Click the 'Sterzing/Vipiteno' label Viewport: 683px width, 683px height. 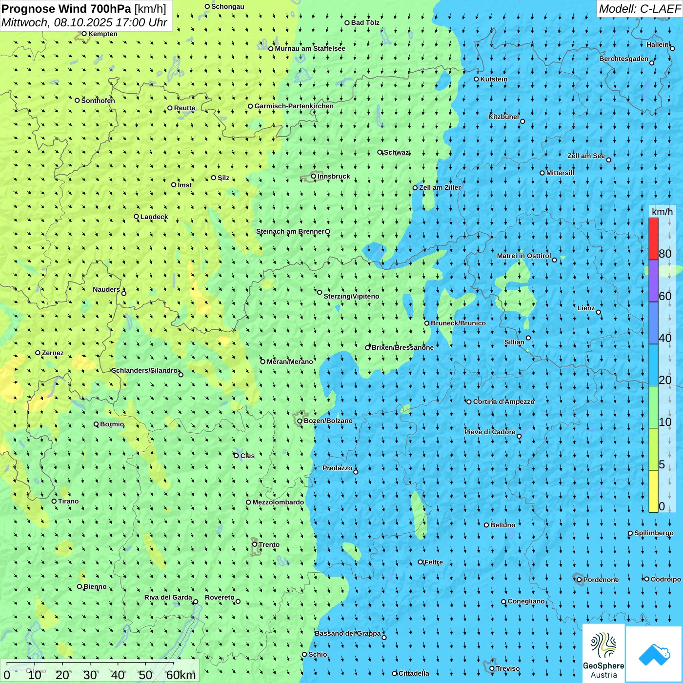click(x=351, y=296)
